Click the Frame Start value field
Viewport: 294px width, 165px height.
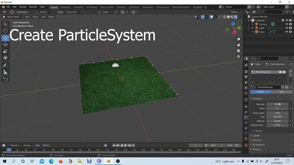click(277, 113)
